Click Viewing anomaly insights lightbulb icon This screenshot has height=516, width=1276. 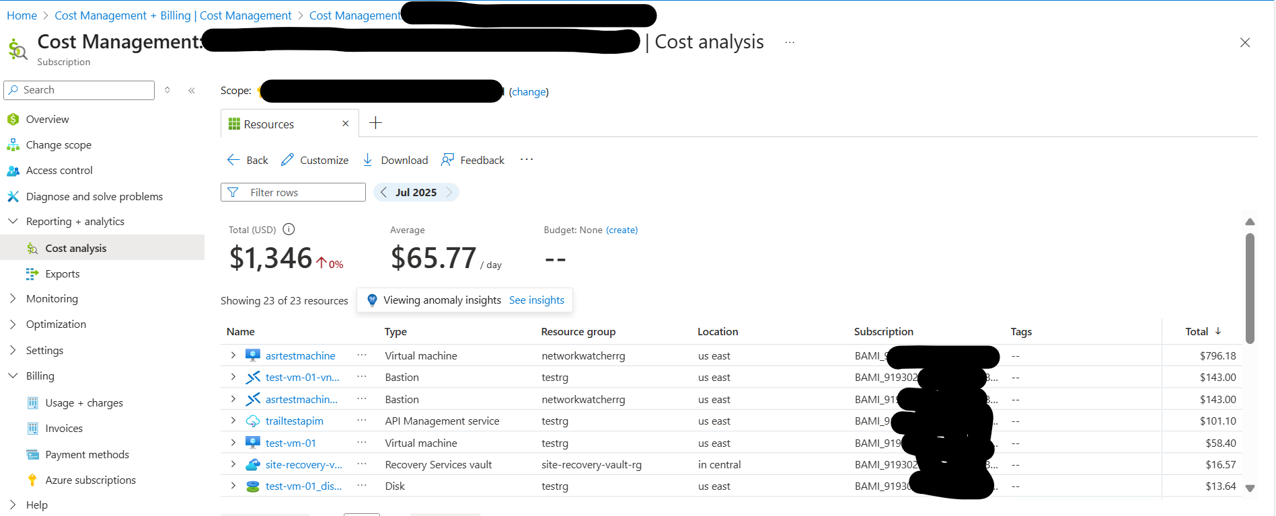click(372, 300)
